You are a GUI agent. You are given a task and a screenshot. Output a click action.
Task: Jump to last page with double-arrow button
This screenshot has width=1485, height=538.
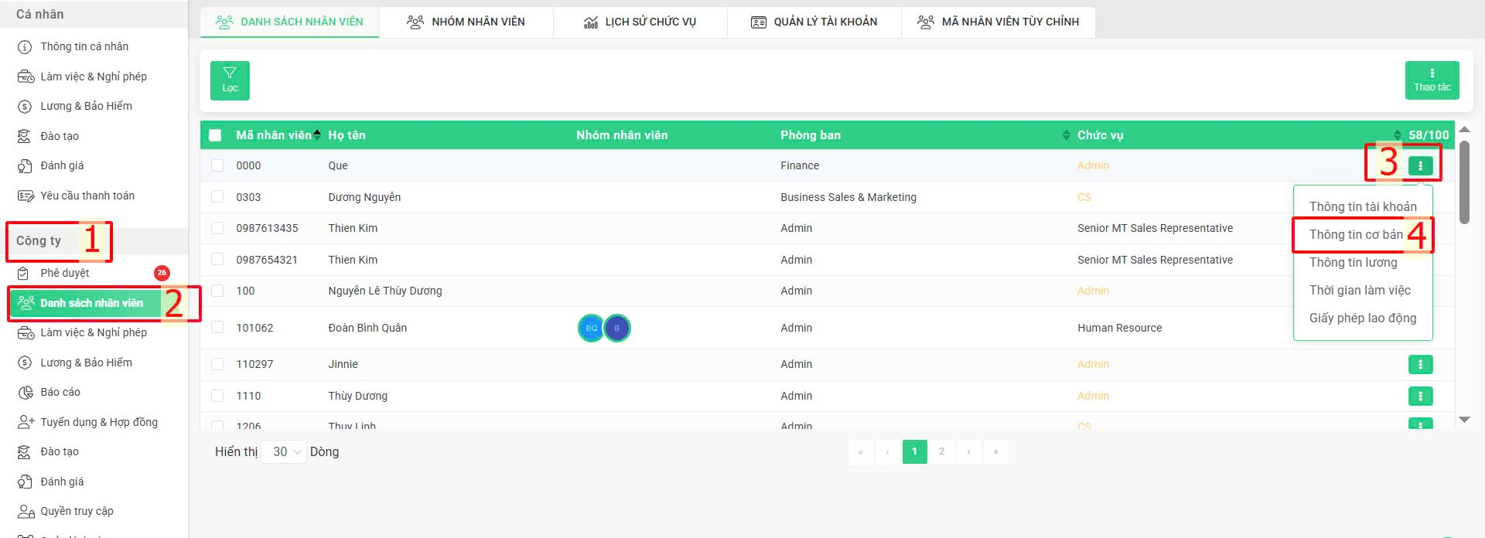tap(995, 451)
